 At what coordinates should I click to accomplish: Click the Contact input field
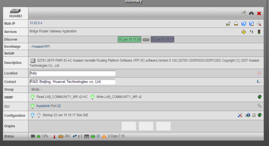72,82
